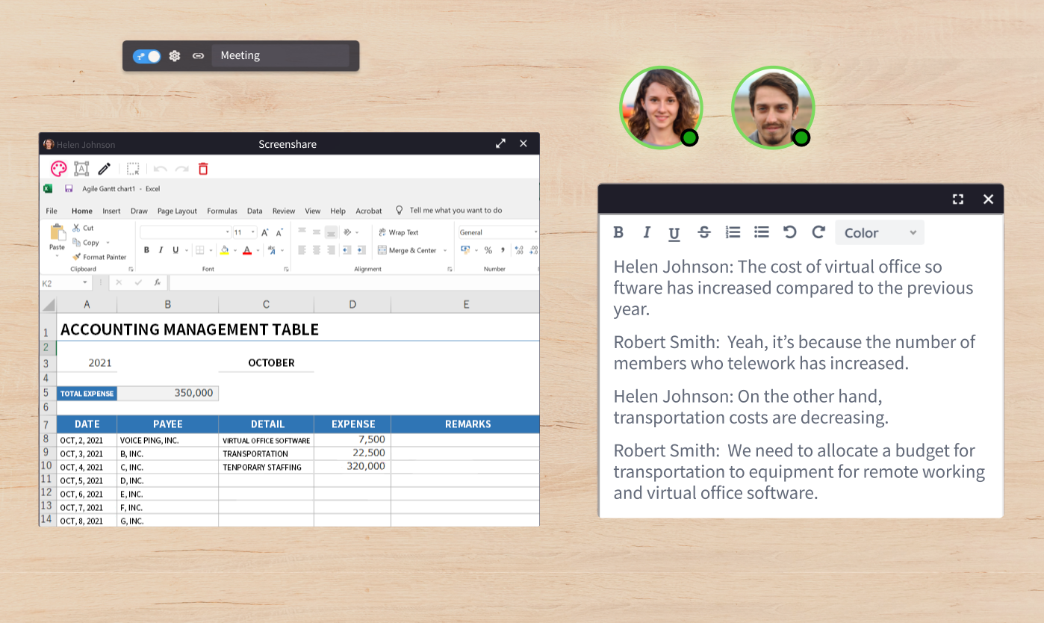The width and height of the screenshot is (1044, 623).
Task: Click the copy link icon beside Meeting
Action: [198, 56]
